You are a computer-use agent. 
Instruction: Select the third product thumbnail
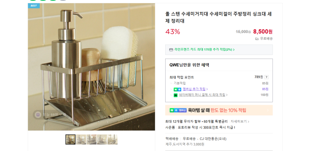(92, 140)
